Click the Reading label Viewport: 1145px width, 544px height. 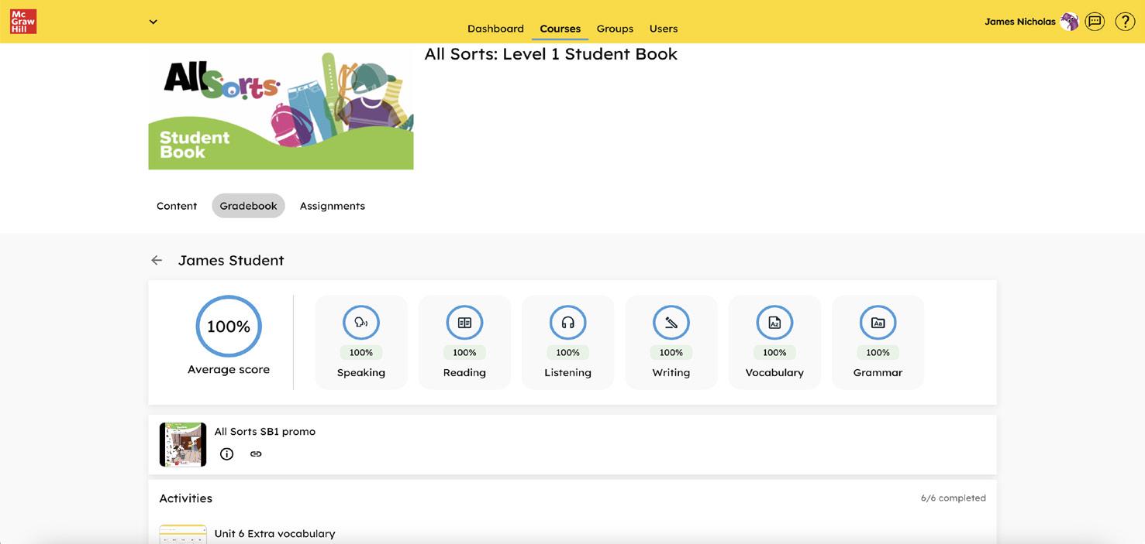[464, 373]
